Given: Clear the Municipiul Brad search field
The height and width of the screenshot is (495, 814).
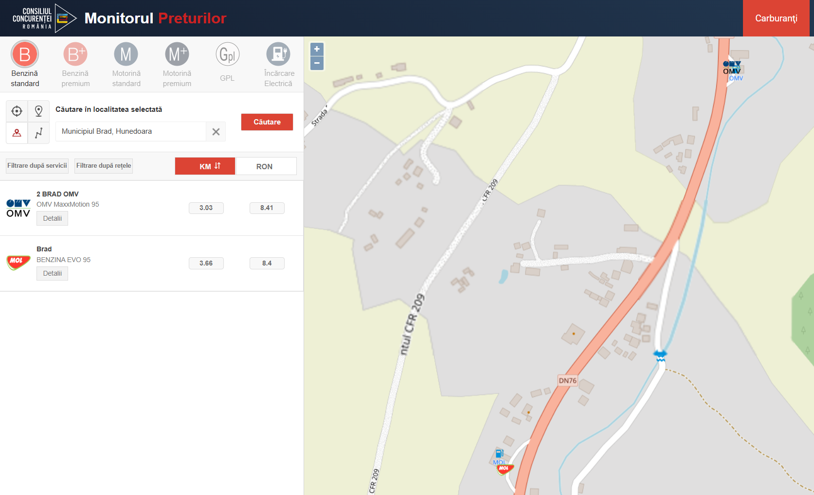Looking at the screenshot, I should tap(216, 132).
